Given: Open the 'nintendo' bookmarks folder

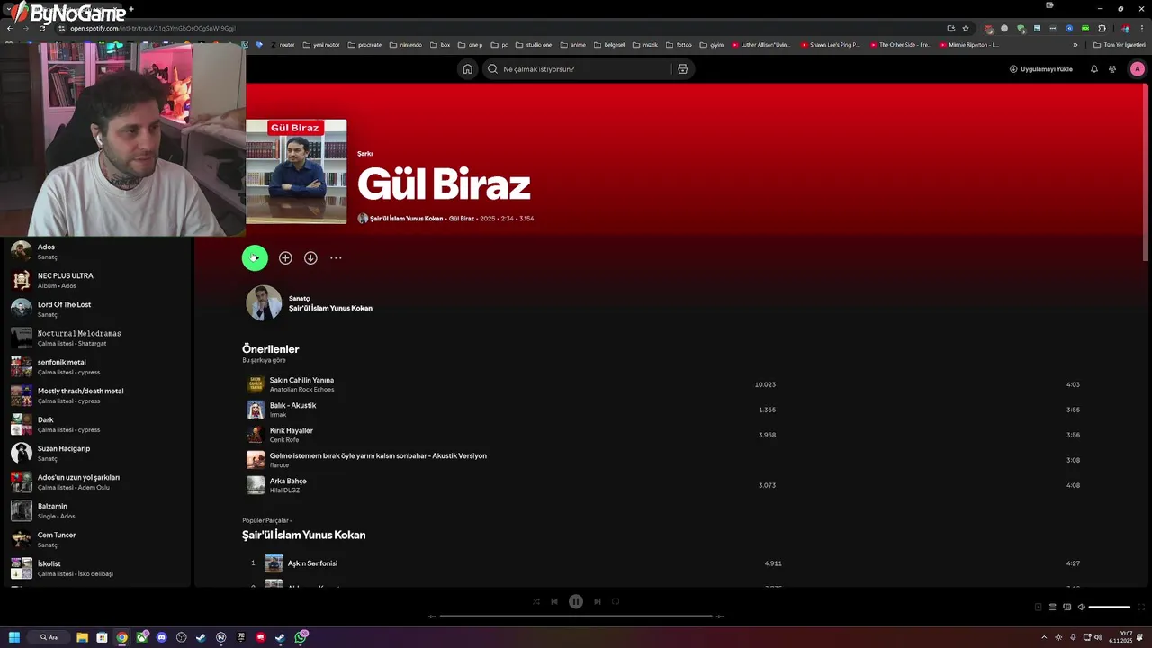Looking at the screenshot, I should [407, 44].
